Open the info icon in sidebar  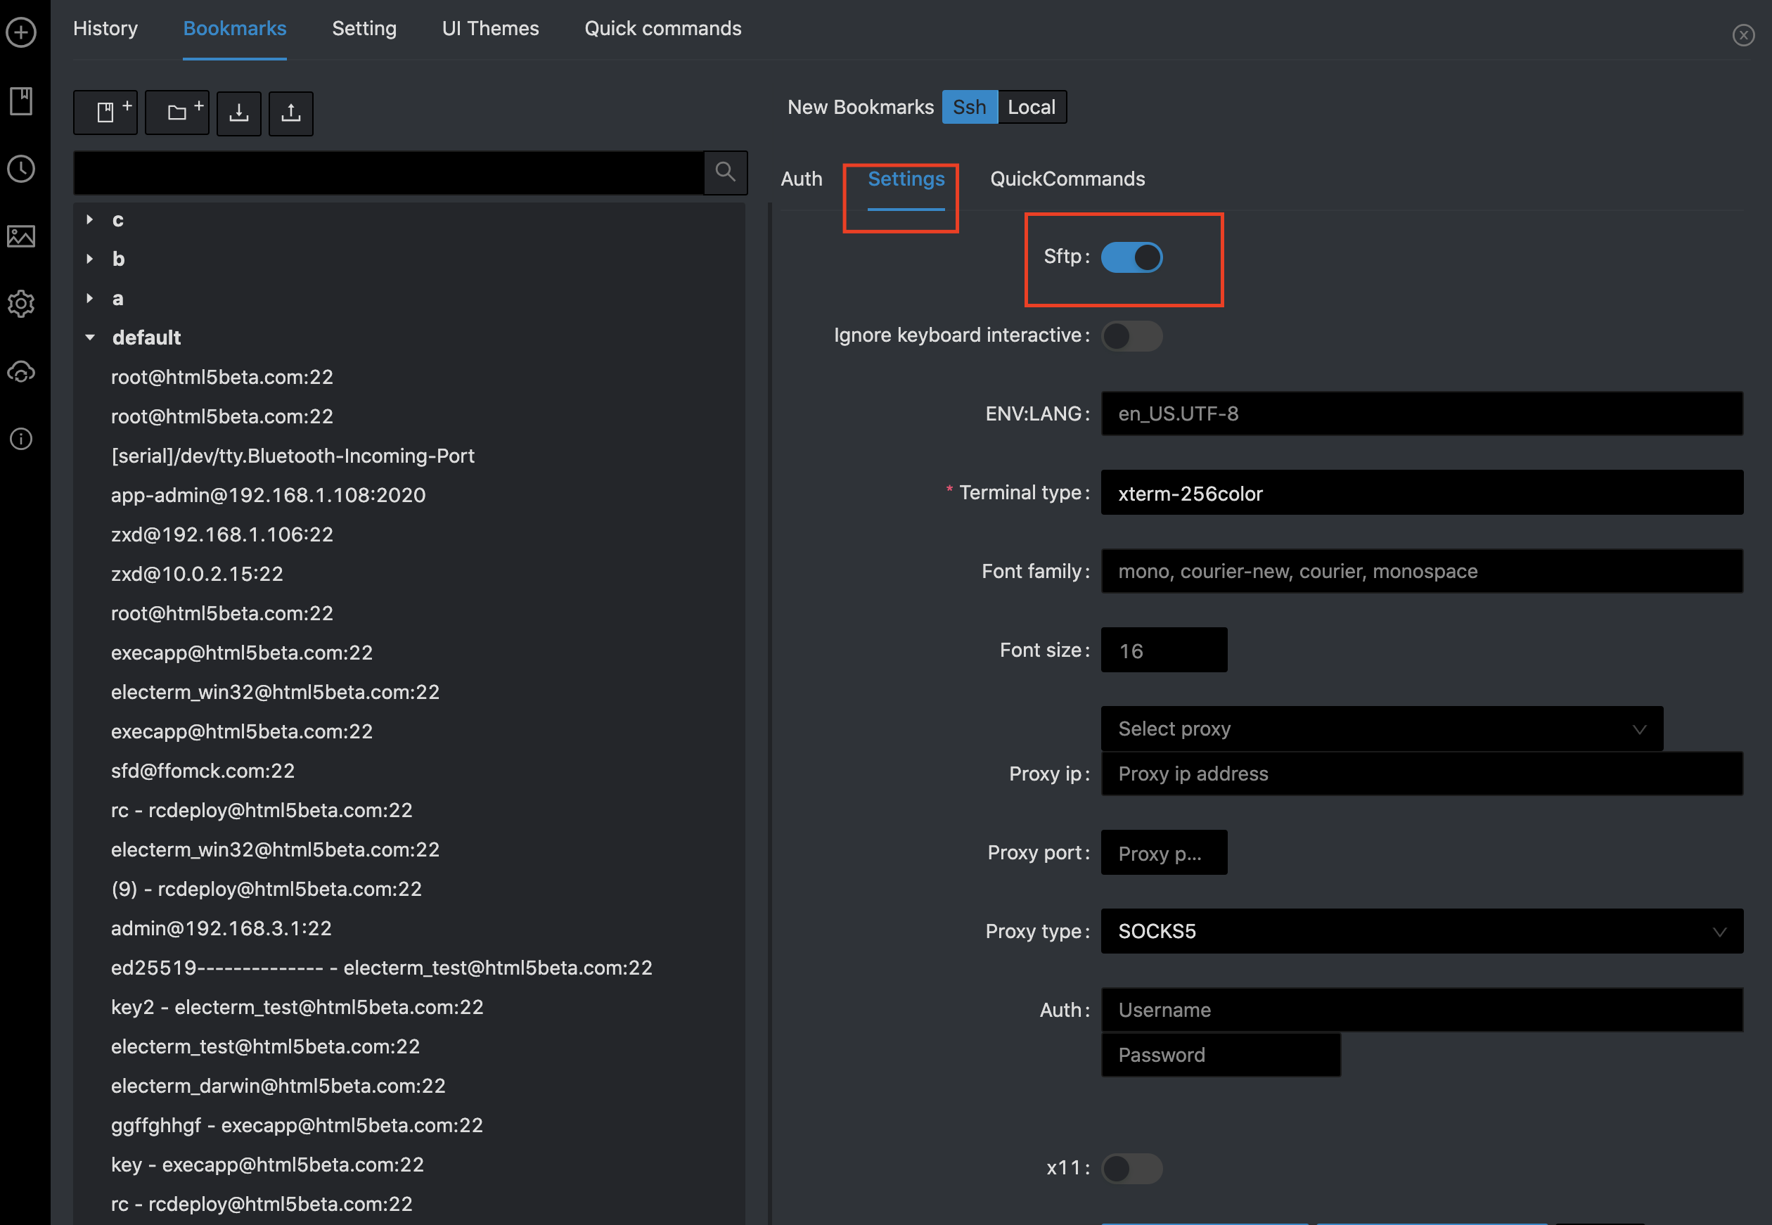(x=20, y=438)
